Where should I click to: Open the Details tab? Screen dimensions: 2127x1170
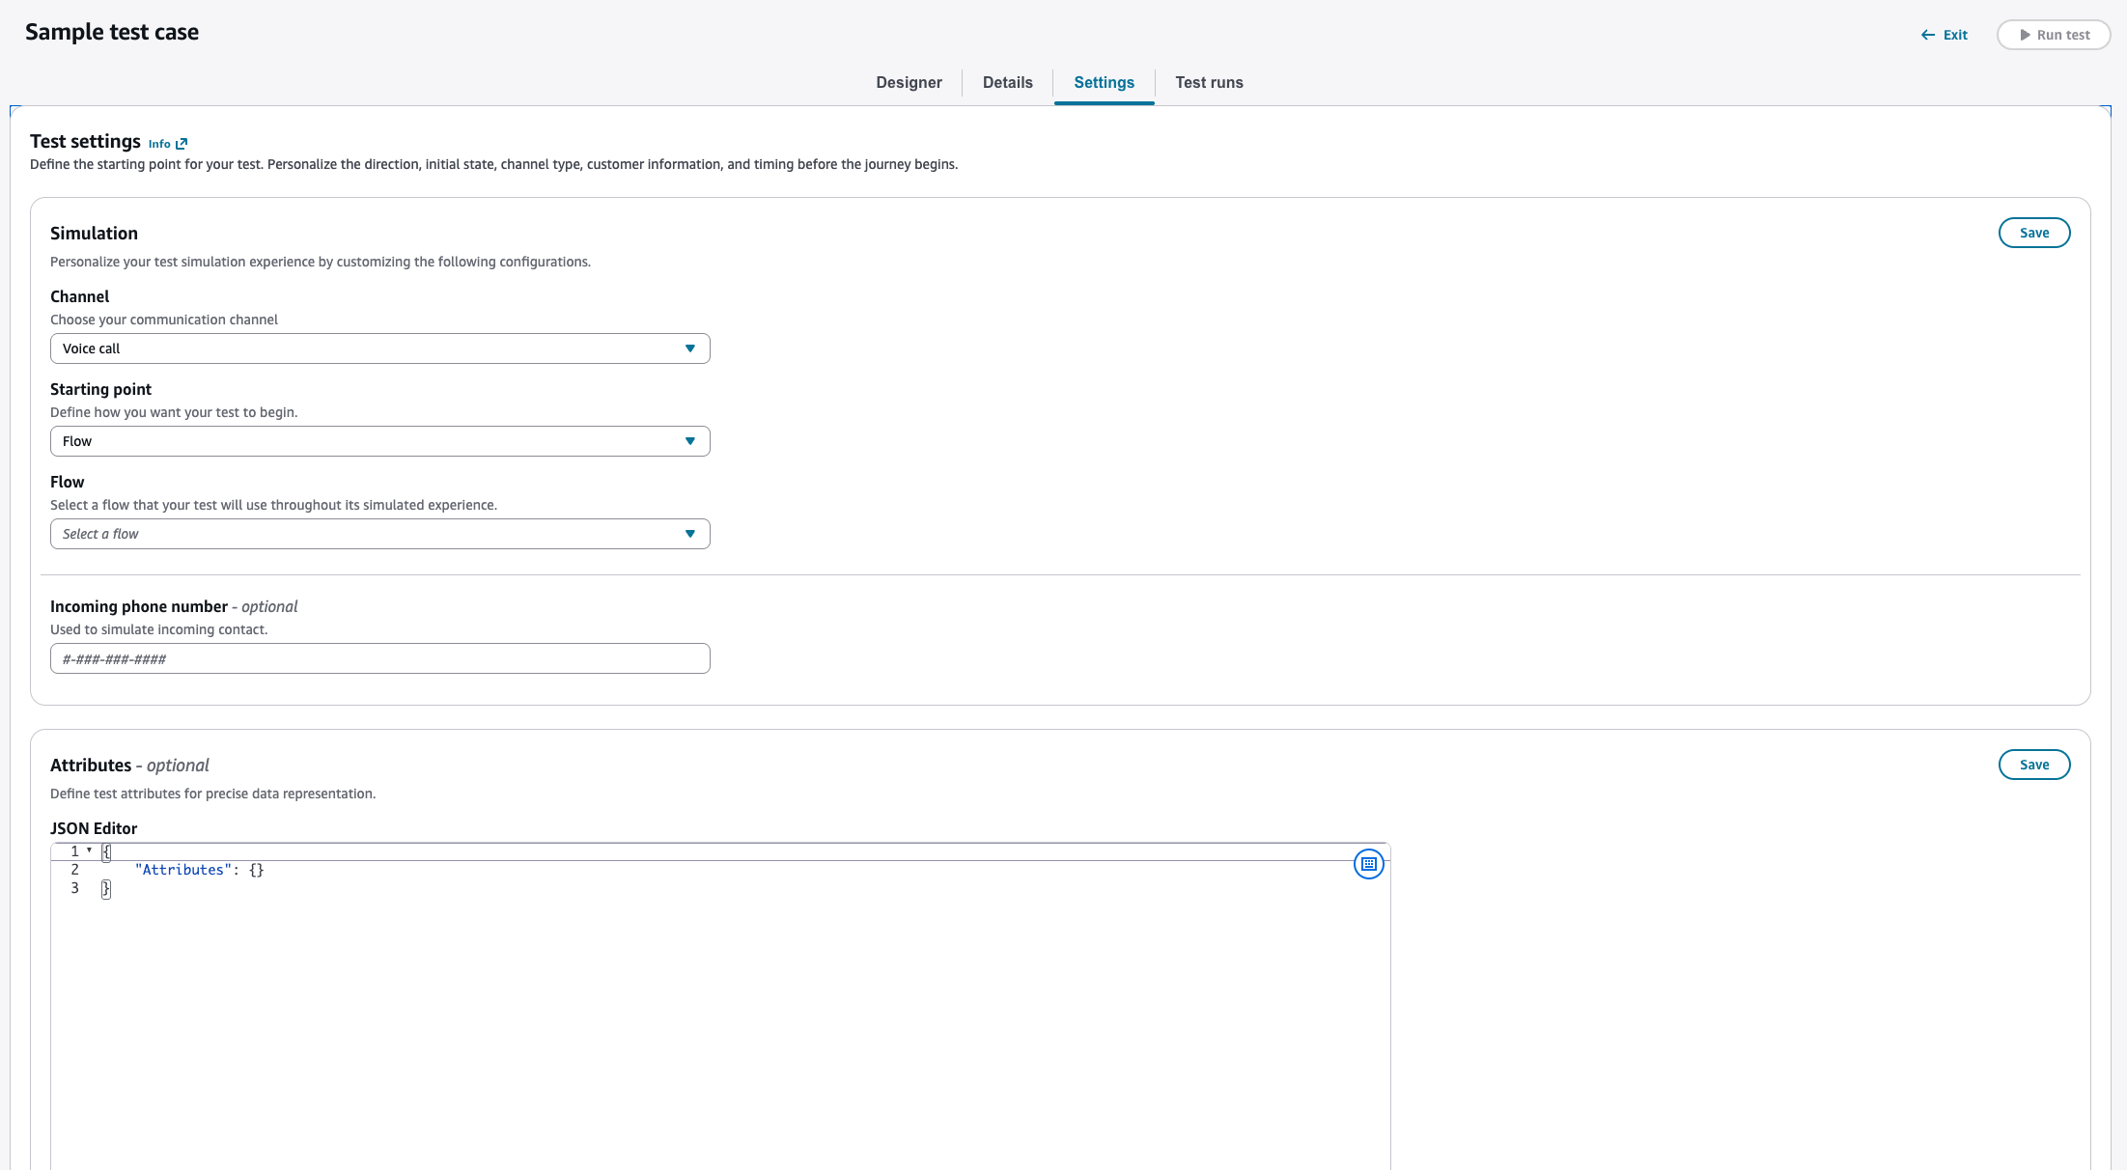tap(1007, 82)
